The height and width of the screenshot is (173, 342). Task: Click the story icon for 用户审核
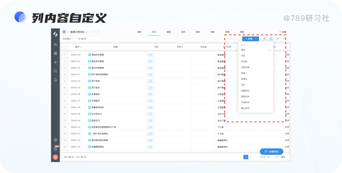coord(89,81)
